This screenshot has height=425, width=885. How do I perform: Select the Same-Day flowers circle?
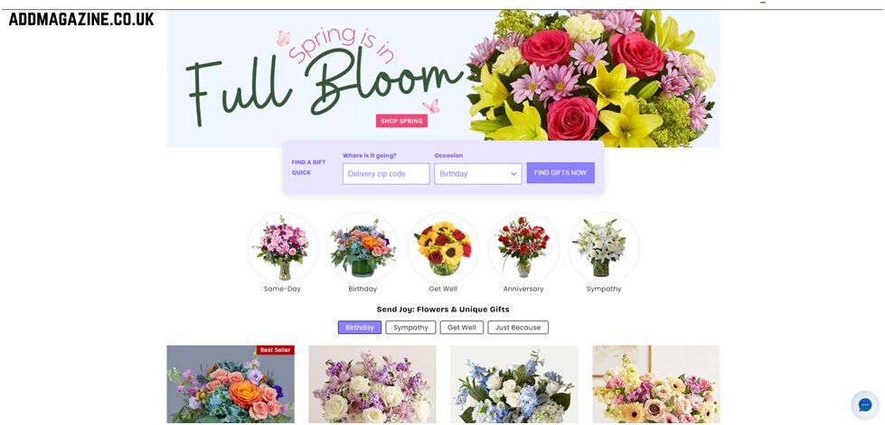(x=282, y=247)
